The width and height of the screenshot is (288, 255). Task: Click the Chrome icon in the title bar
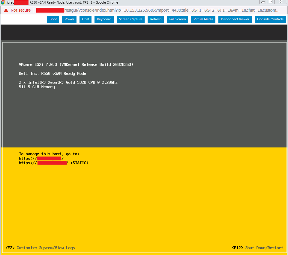coord(3,2)
